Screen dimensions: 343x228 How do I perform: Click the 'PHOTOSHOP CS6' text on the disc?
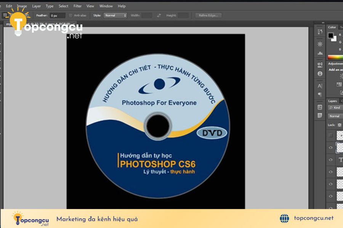(x=157, y=164)
